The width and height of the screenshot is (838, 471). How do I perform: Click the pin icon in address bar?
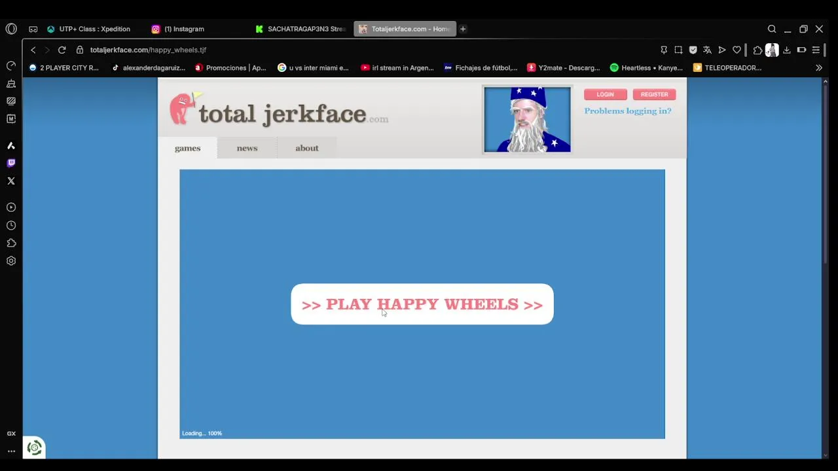(x=664, y=50)
